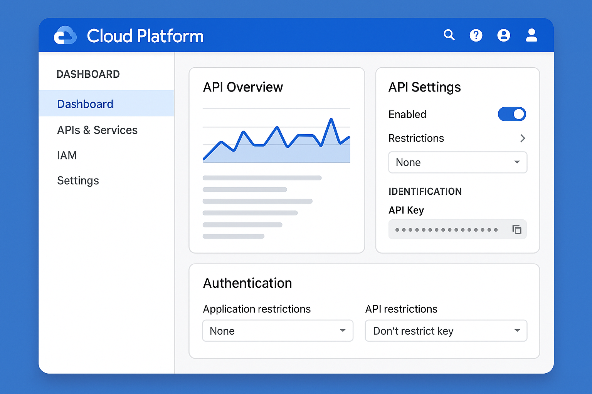Image resolution: width=592 pixels, height=394 pixels.
Task: Open the Don't restrict key dropdown
Action: pos(446,331)
